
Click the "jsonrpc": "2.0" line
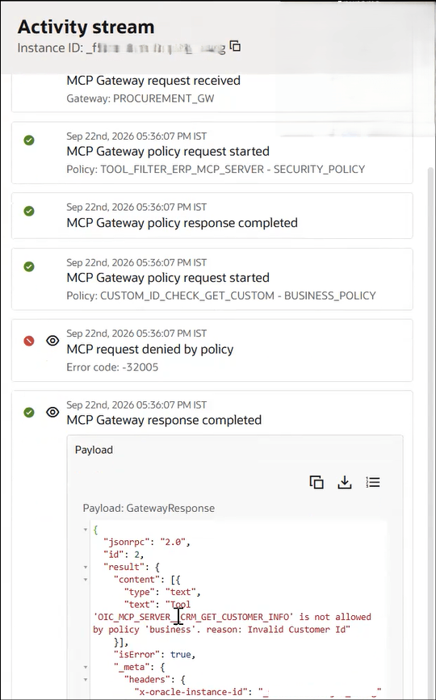click(147, 543)
